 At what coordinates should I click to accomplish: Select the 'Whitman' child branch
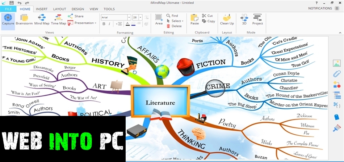[307, 125]
